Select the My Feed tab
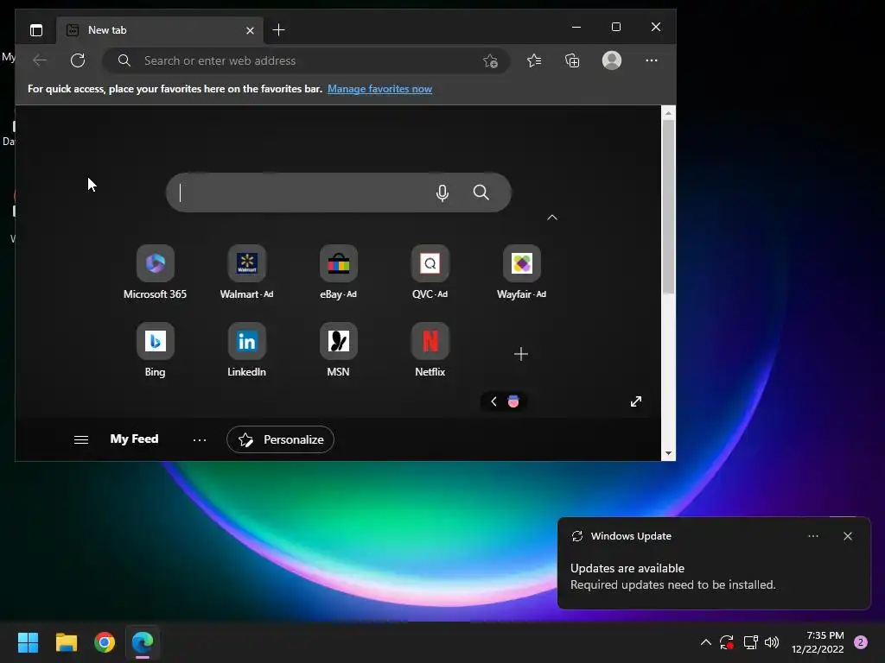This screenshot has height=663, width=885. pos(134,439)
